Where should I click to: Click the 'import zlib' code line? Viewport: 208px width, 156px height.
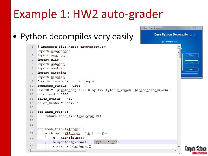(48, 60)
